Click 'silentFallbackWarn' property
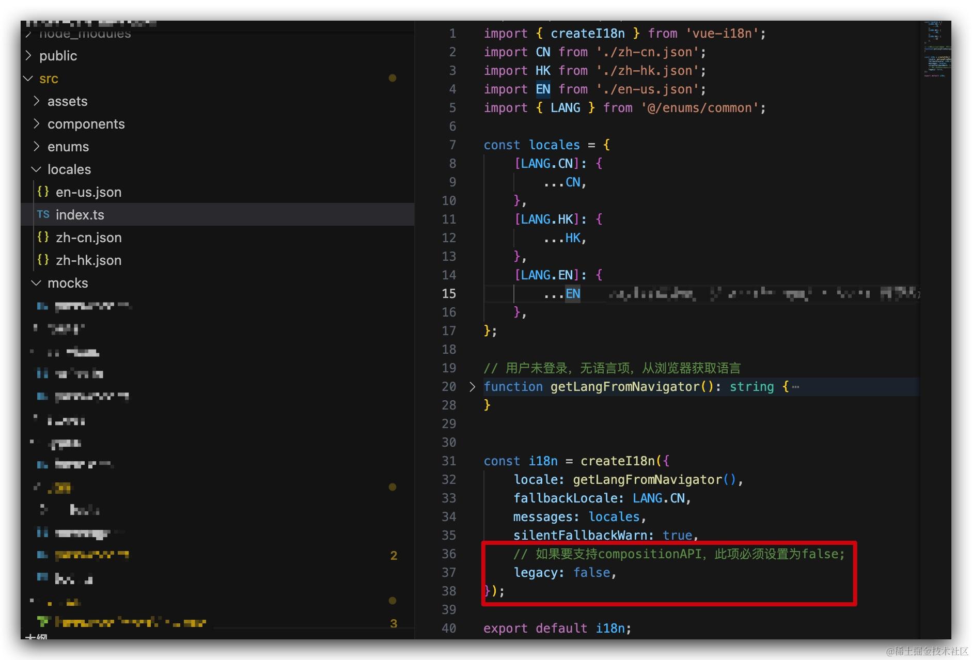The width and height of the screenshot is (972, 660). click(580, 535)
